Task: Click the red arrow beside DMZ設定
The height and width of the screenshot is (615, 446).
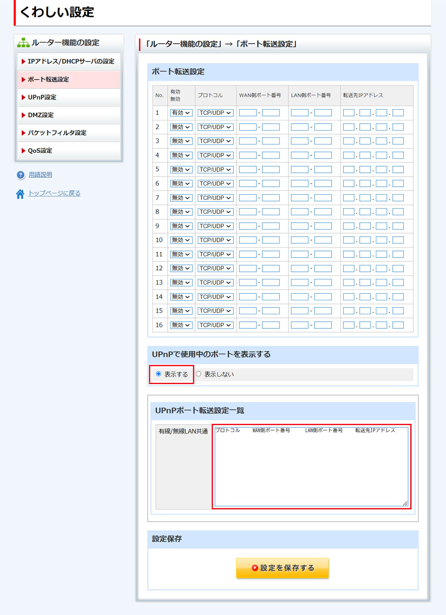Action: click(x=24, y=115)
